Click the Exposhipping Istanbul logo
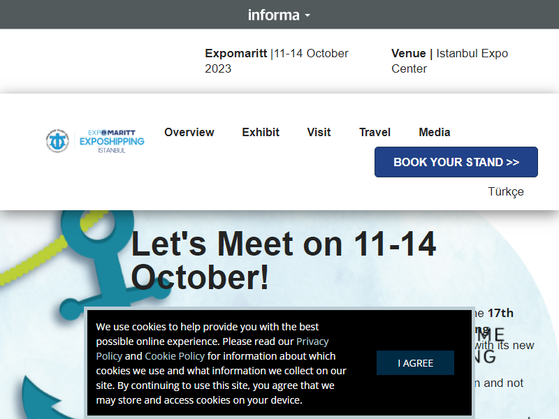 pyautogui.click(x=95, y=141)
